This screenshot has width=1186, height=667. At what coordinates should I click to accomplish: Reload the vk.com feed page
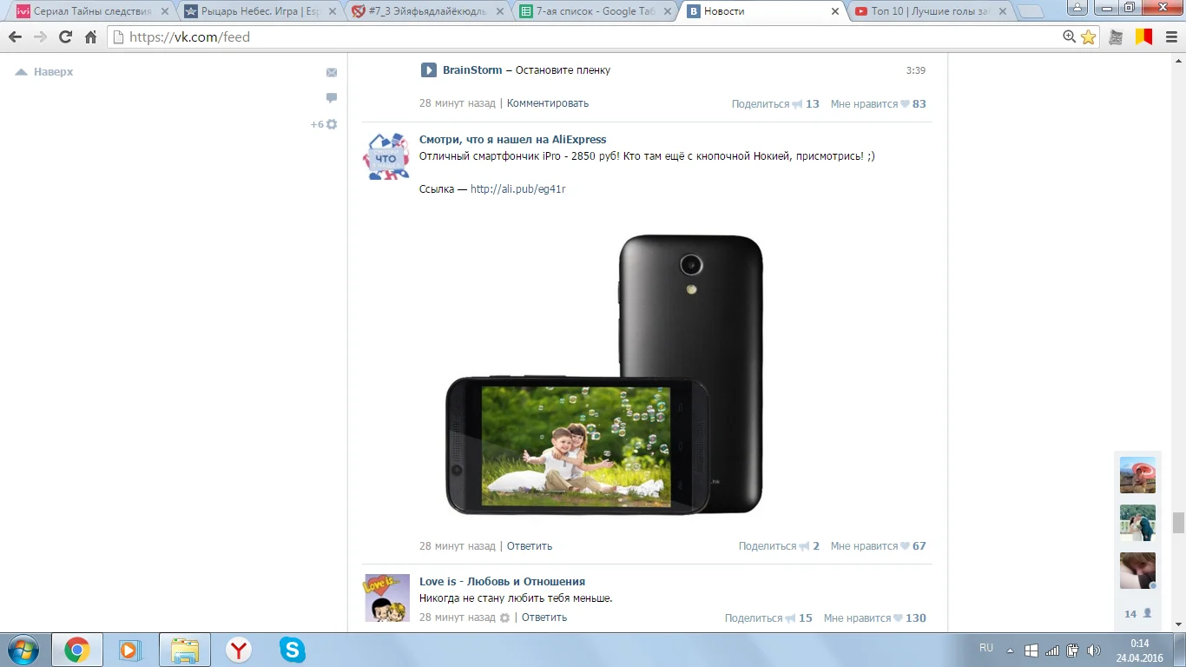[65, 37]
